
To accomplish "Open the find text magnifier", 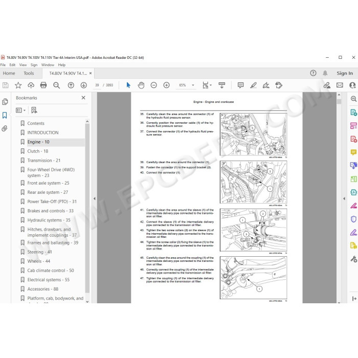I will 56,85.
